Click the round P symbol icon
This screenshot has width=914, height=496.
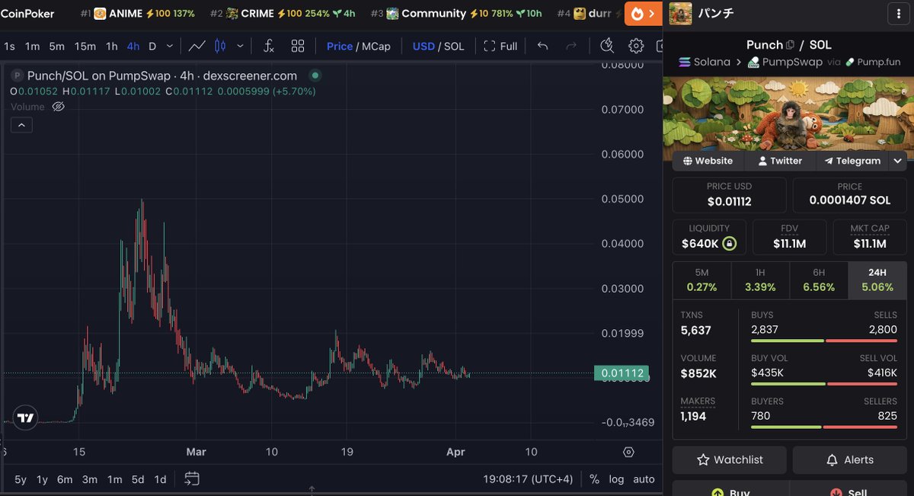(x=16, y=75)
